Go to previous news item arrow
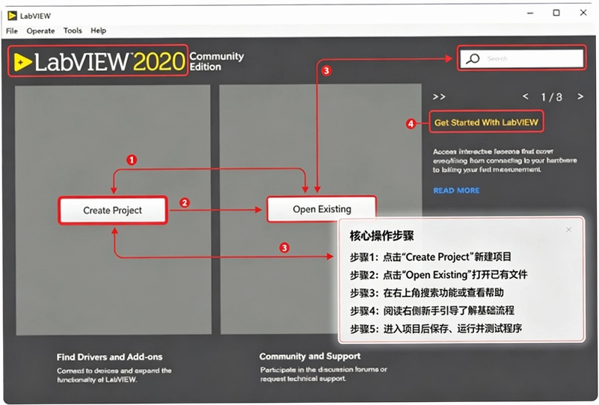The height and width of the screenshot is (405, 599). (x=526, y=96)
